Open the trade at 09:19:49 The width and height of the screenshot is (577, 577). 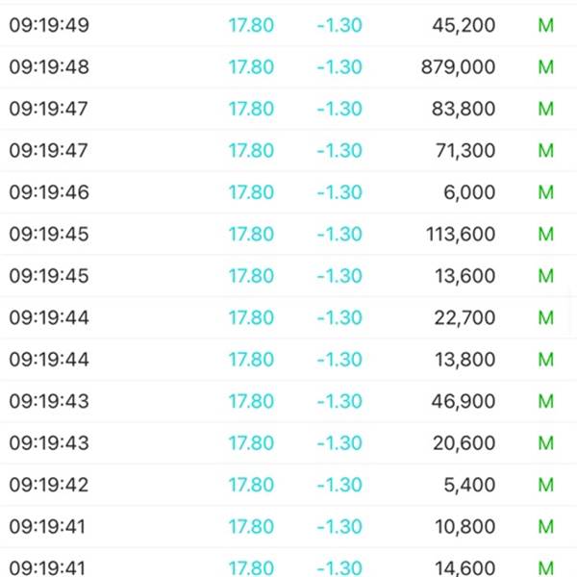point(288,25)
